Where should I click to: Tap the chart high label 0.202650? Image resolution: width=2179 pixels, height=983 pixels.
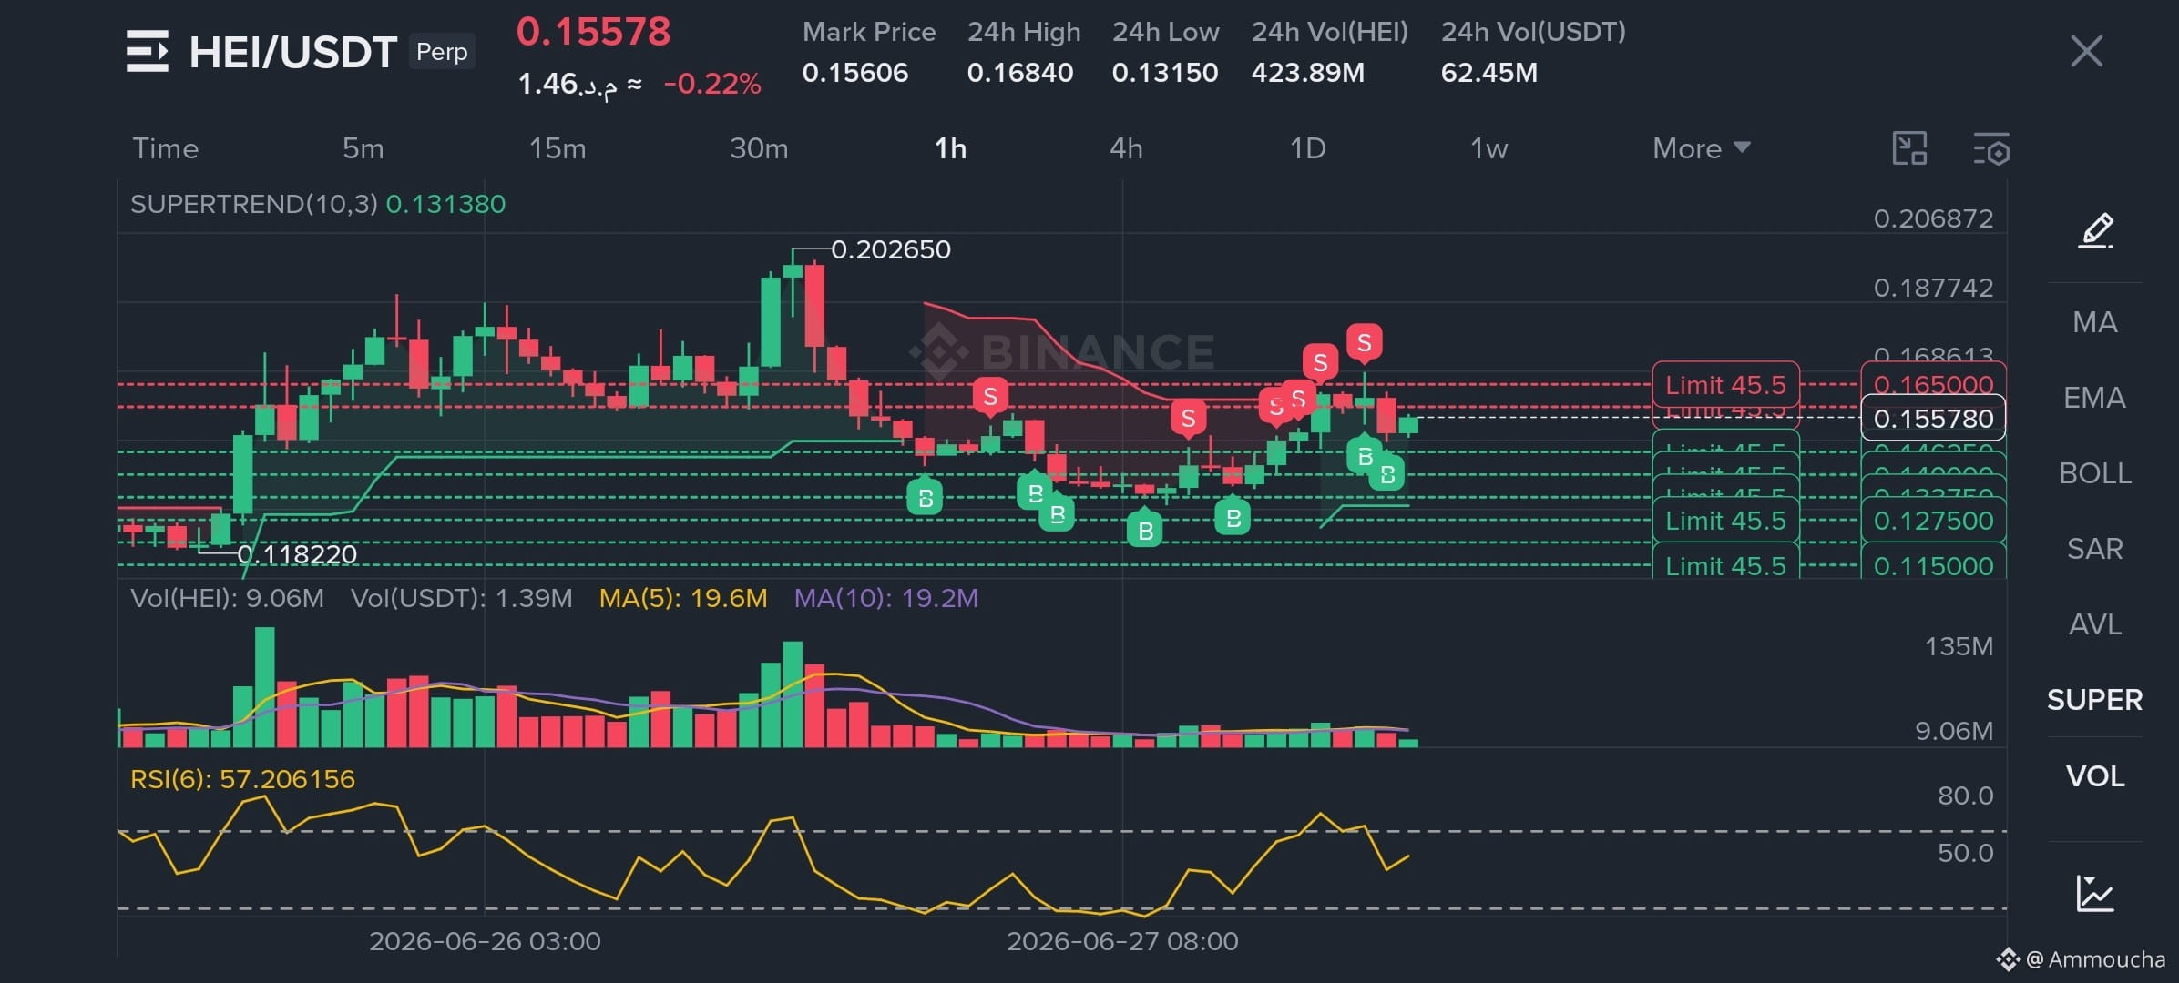[x=890, y=248]
